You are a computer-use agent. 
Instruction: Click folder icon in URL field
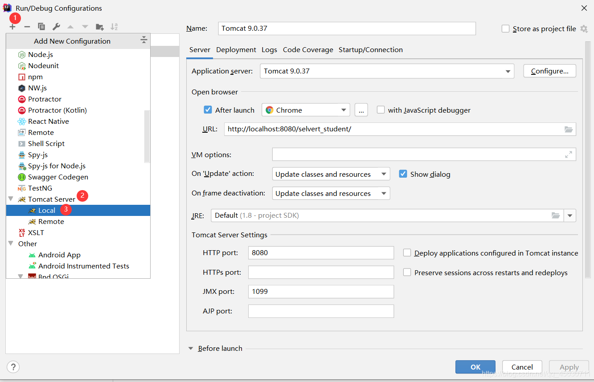(569, 129)
